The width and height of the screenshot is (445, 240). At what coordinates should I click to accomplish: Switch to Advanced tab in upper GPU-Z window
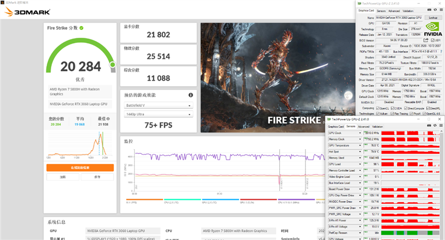(394, 11)
